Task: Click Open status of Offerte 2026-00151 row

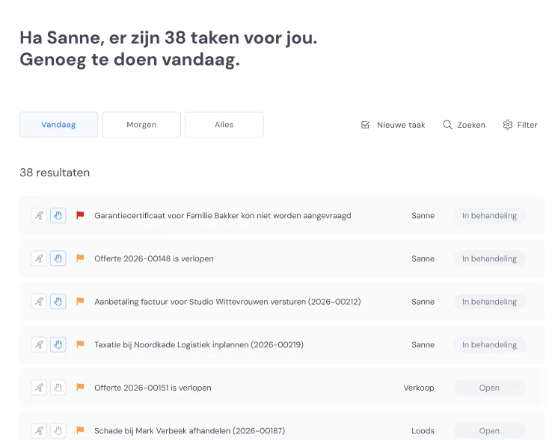Action: pos(489,388)
